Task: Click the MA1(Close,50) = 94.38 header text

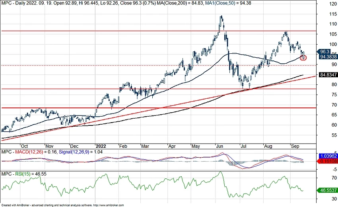Action: click(x=227, y=3)
